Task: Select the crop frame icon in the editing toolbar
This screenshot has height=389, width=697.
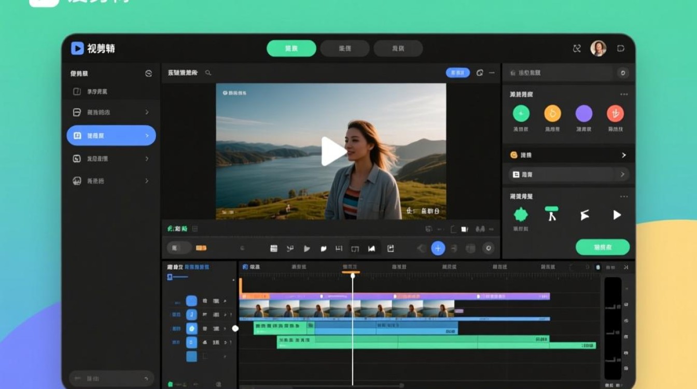Action: [355, 248]
